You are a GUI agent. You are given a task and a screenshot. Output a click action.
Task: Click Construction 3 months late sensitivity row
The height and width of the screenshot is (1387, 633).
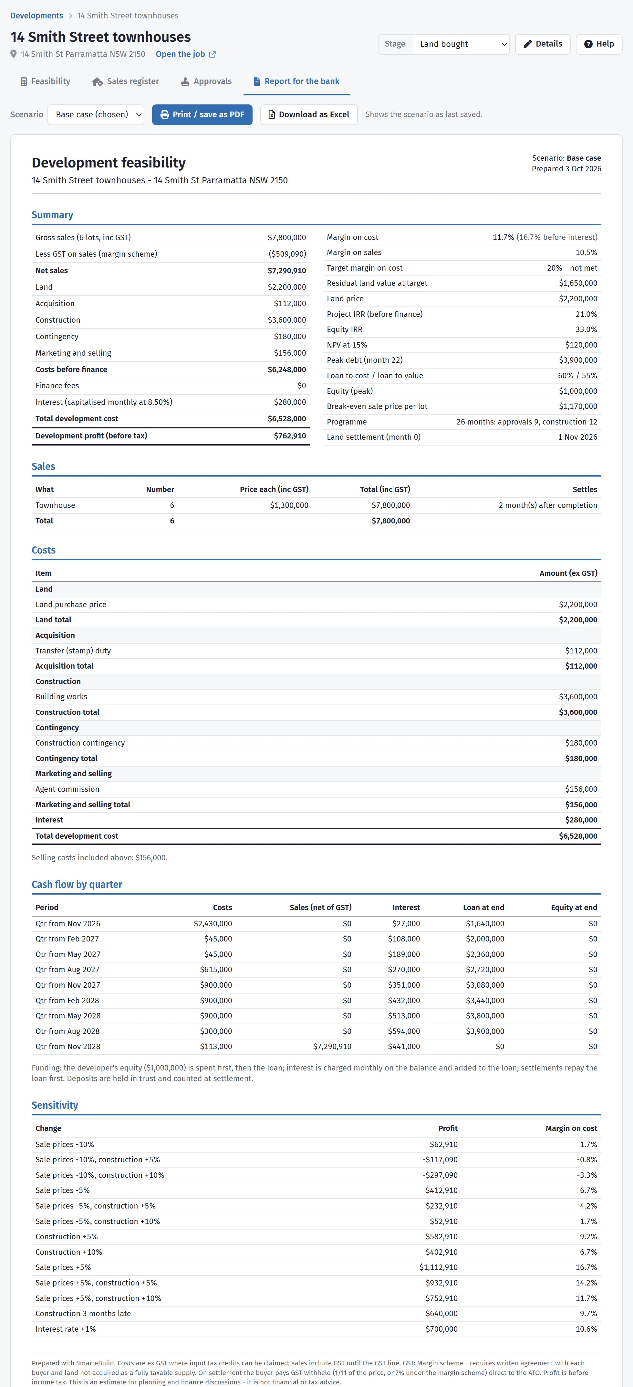316,1314
